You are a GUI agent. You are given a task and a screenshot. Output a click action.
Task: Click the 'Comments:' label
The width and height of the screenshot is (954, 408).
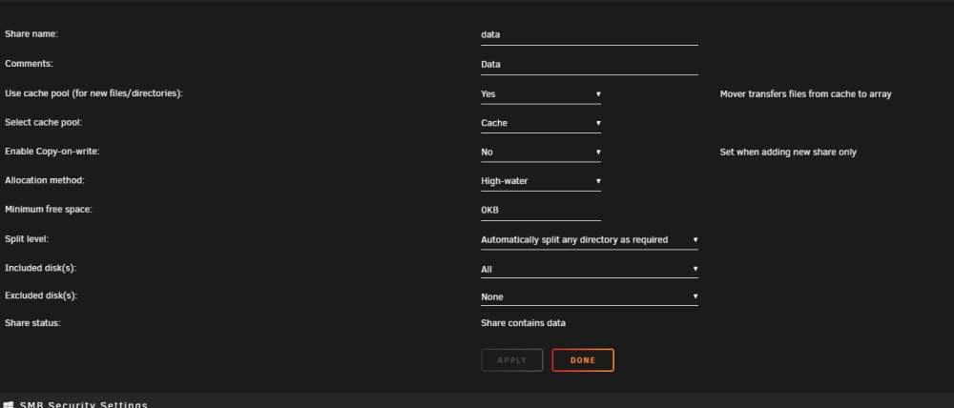click(x=29, y=63)
